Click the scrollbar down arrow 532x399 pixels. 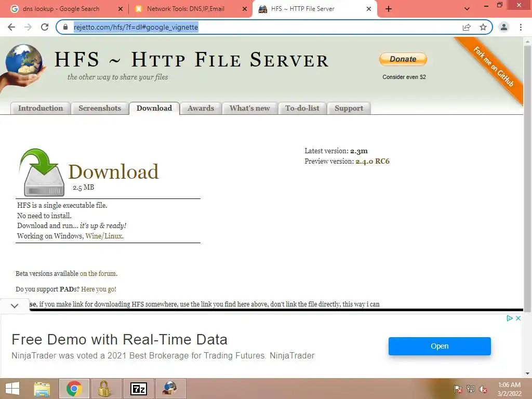[x=527, y=374]
